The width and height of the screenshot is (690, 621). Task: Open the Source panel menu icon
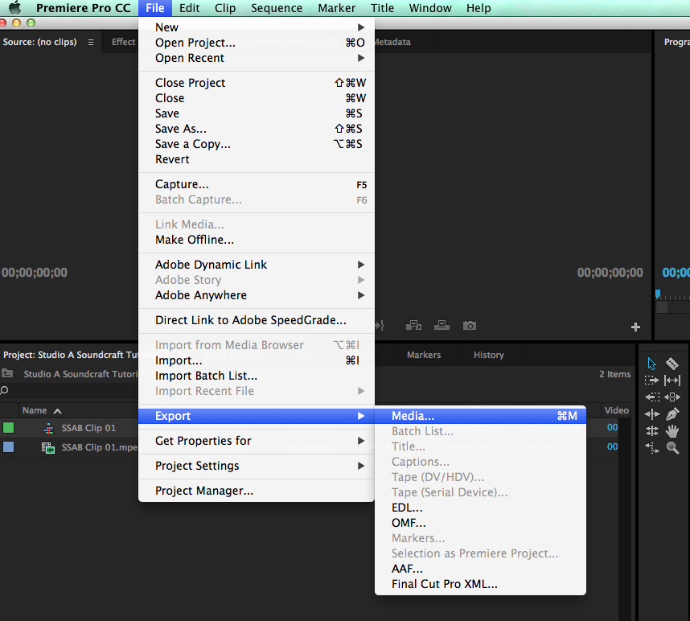click(91, 43)
